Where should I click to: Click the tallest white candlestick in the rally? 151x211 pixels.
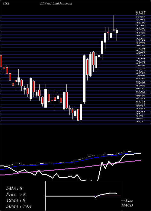tap(84, 79)
